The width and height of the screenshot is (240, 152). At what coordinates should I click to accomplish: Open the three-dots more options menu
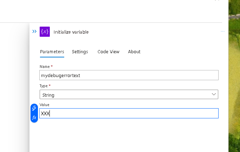222,31
